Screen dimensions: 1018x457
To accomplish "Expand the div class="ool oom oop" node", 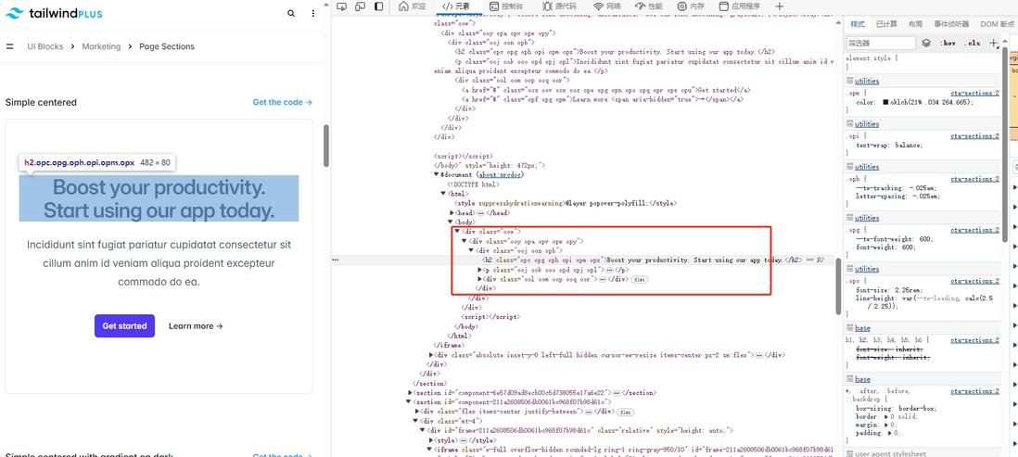I will (x=479, y=279).
